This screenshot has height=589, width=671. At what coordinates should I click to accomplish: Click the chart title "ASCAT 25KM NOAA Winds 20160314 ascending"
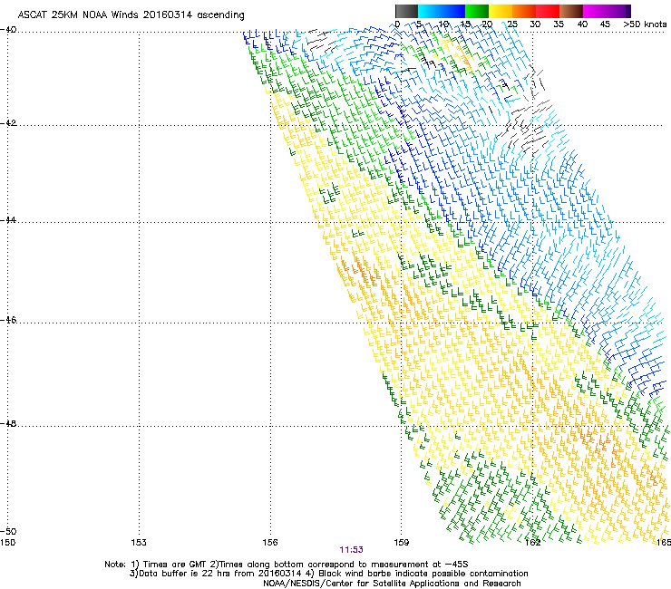point(131,15)
